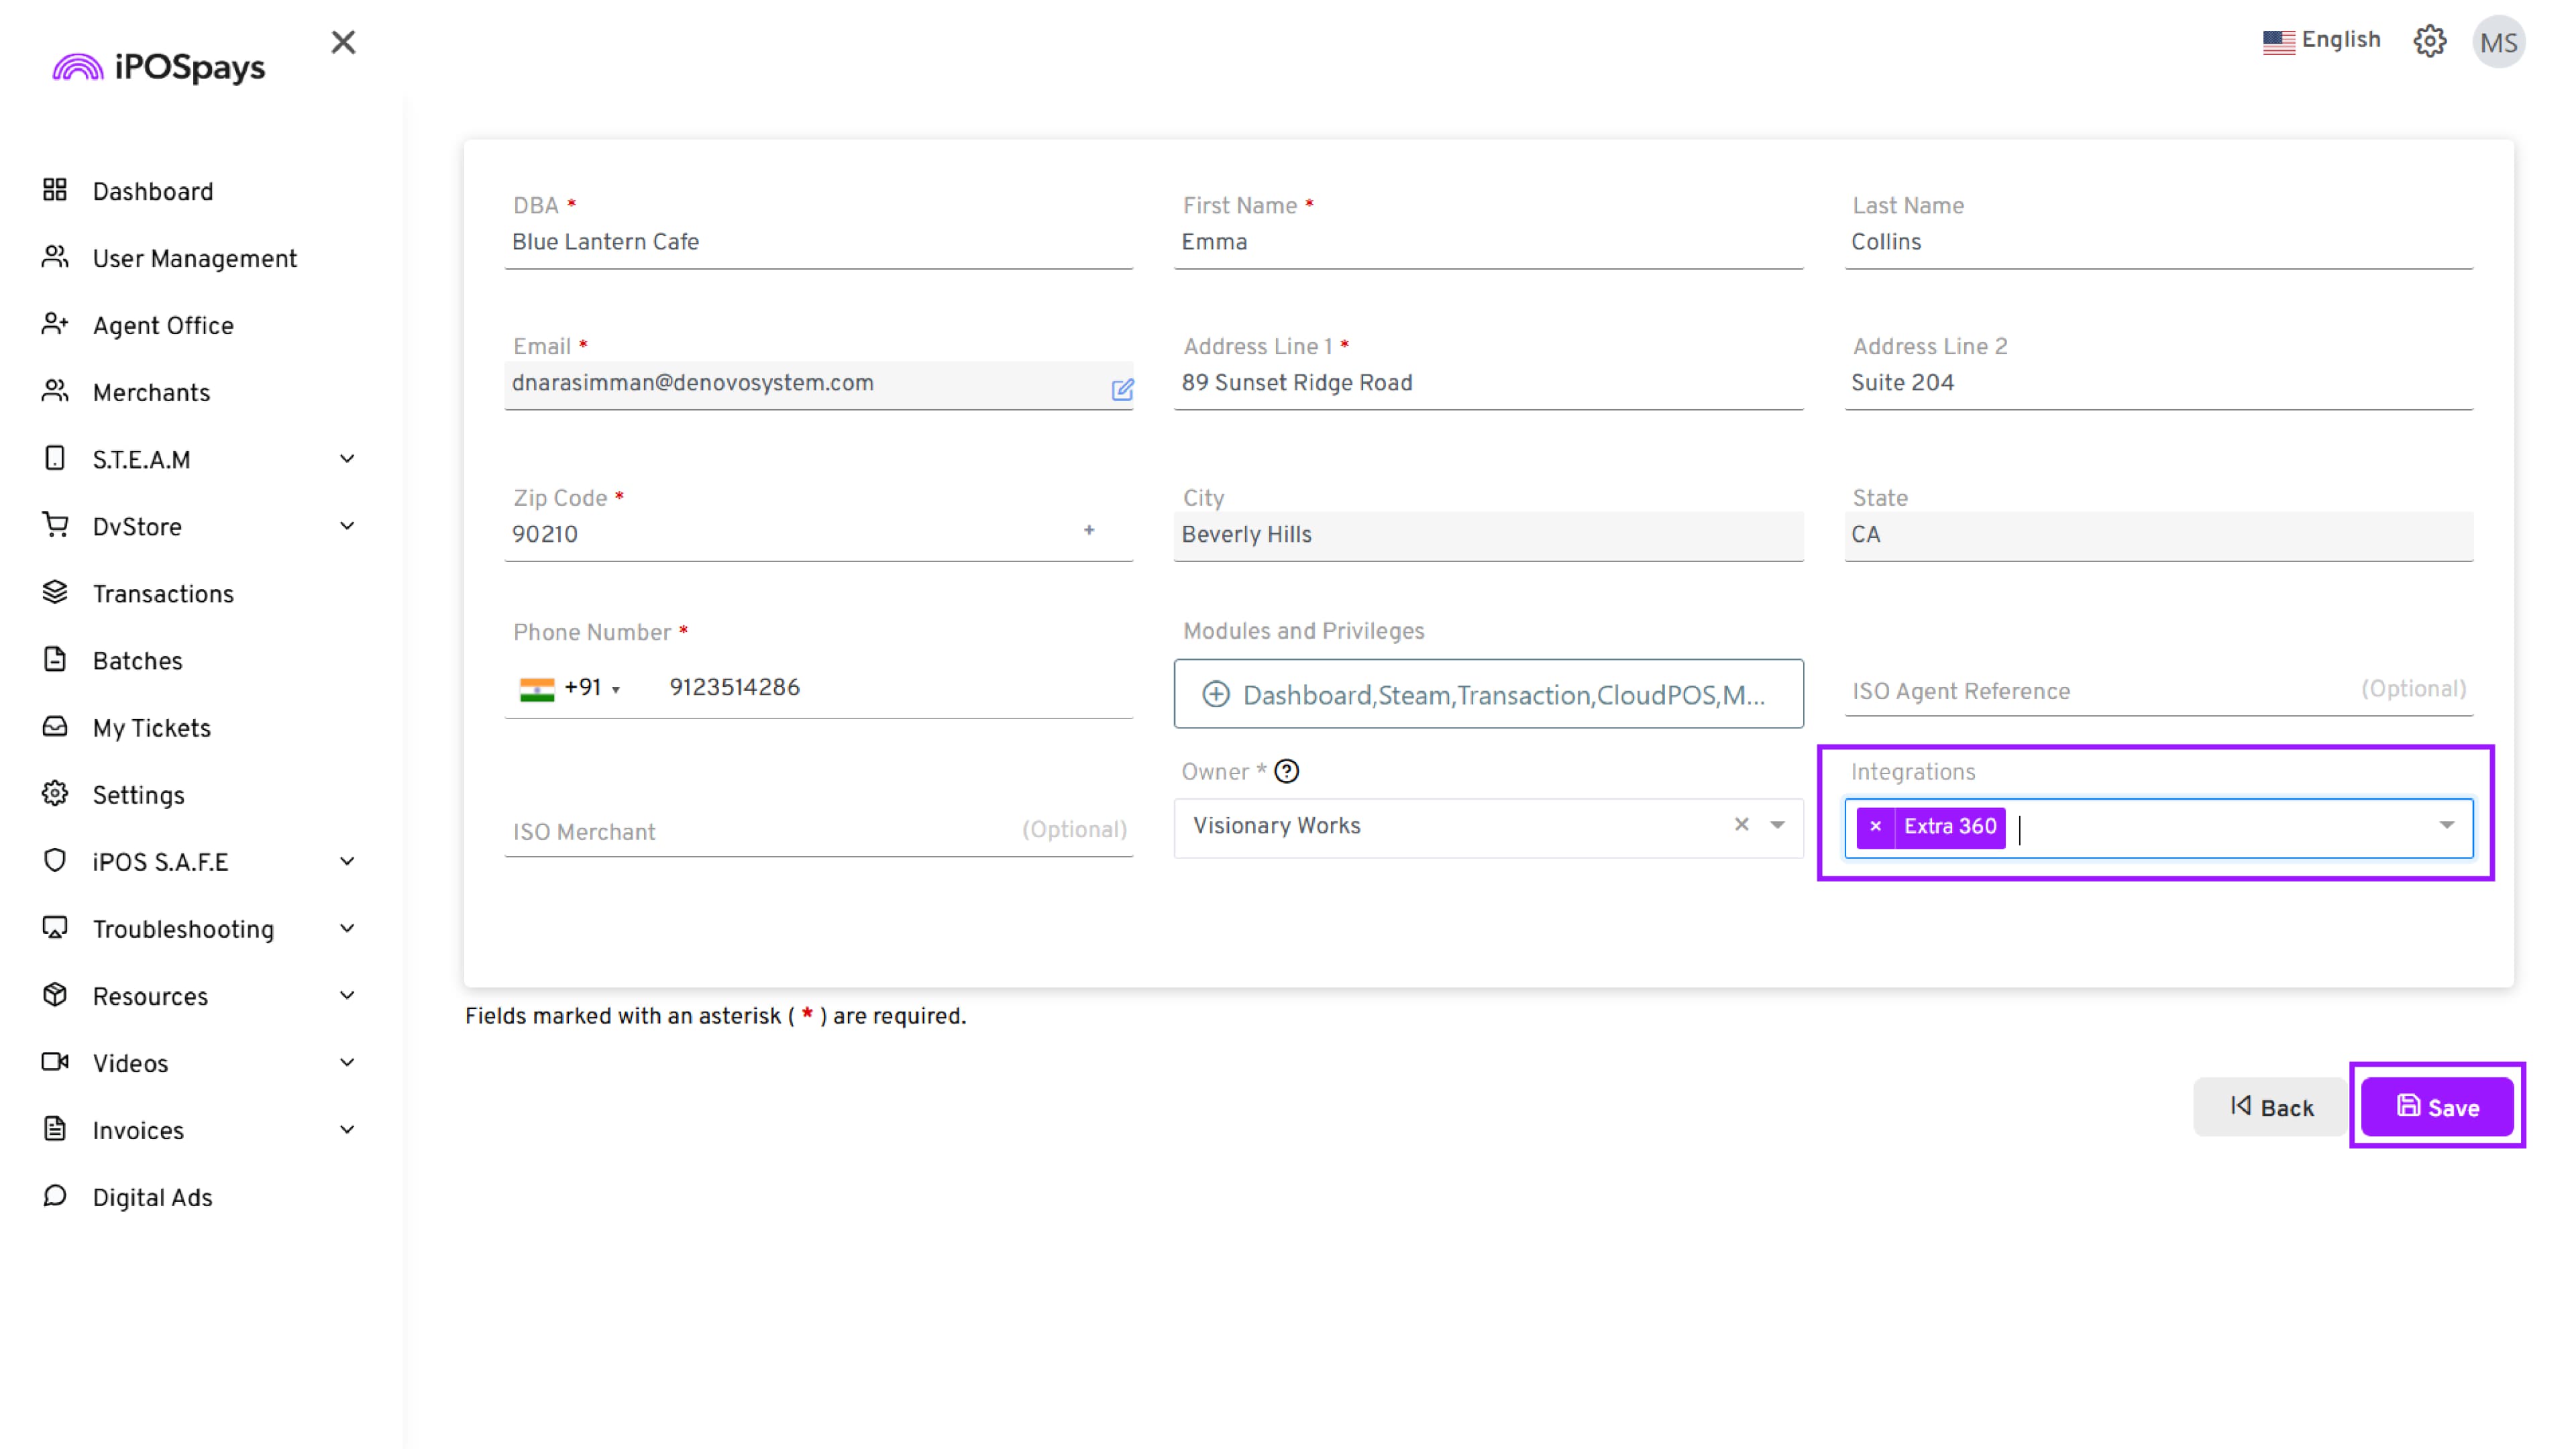Click the ISO Agent Reference field
Viewport: 2576px width, 1449px height.
2100,691
